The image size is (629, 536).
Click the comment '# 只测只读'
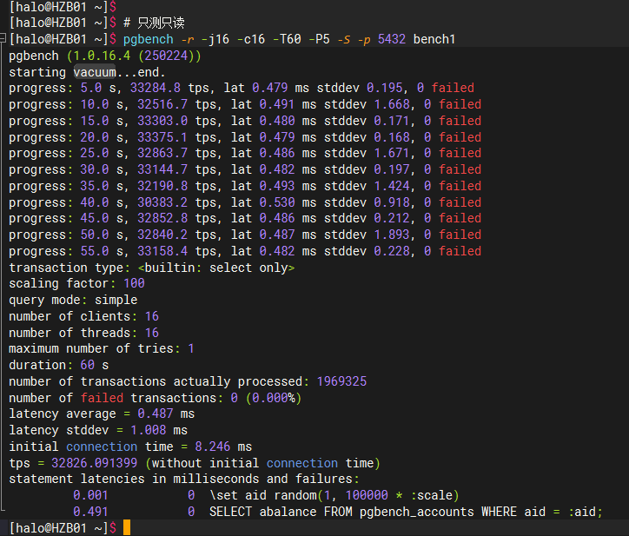(154, 23)
